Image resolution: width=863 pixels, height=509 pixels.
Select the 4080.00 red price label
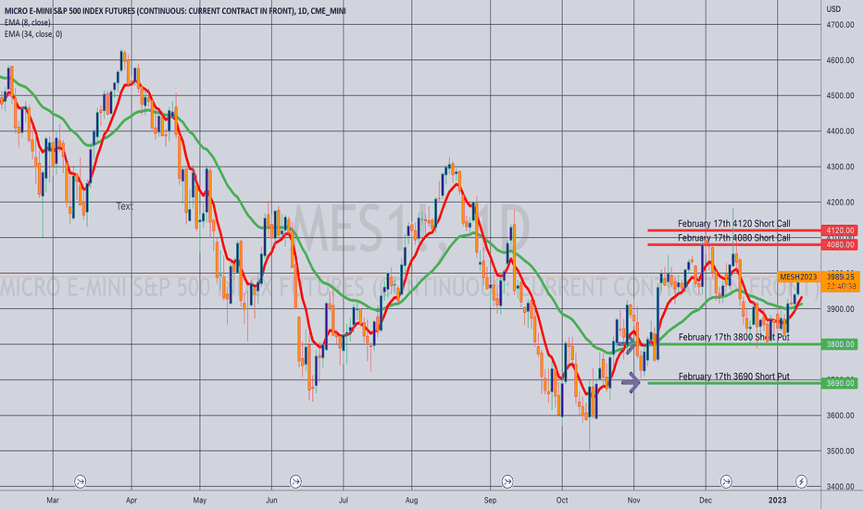point(841,244)
